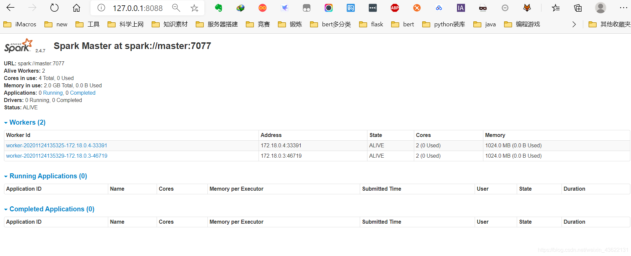Click the Running applications link
Image resolution: width=631 pixels, height=256 pixels.
click(x=53, y=93)
